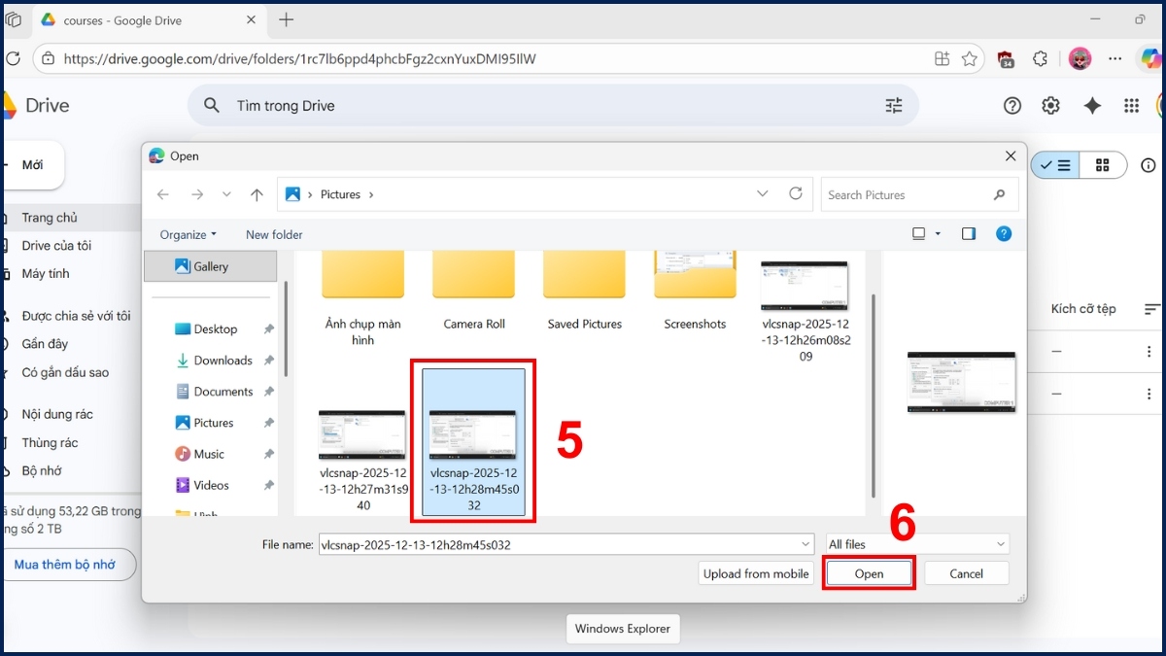Click Upload from mobile button
Viewport: 1166px width, 656px height.
(x=756, y=573)
